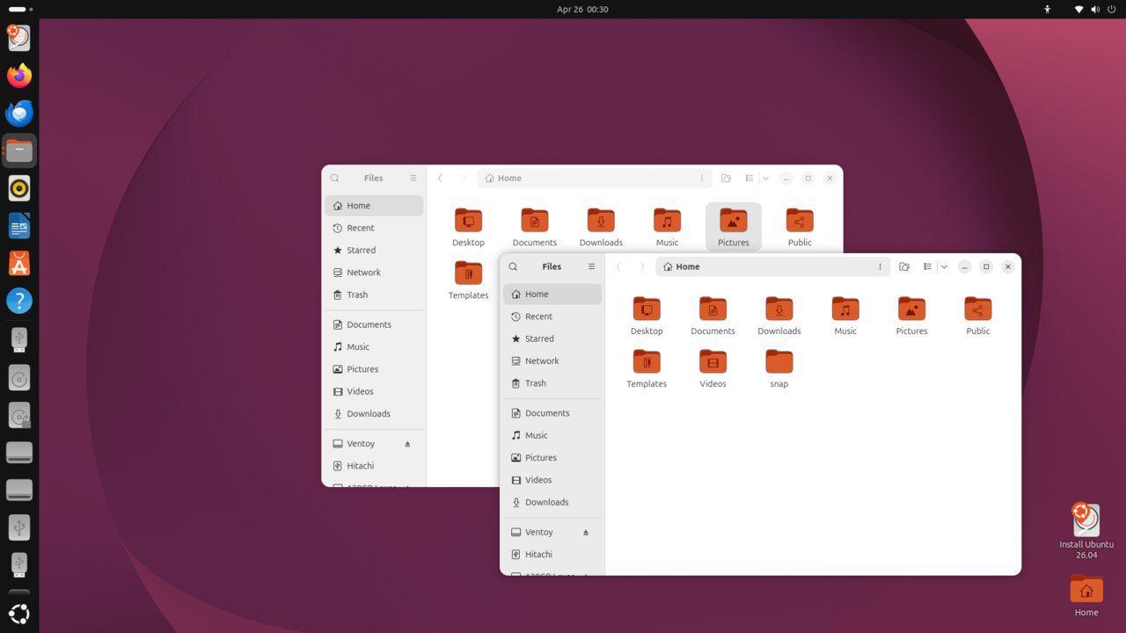Open path options menu in front window
Image resolution: width=1126 pixels, height=633 pixels.
point(880,266)
